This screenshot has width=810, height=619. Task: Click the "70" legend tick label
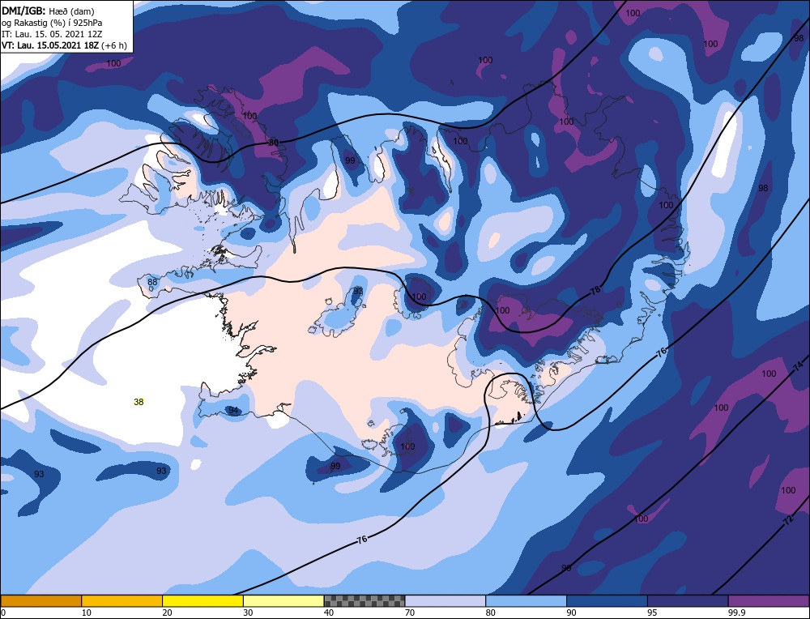[x=410, y=613]
